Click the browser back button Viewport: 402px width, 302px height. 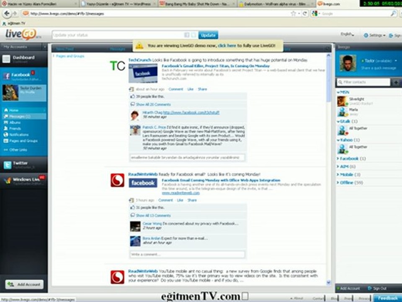7,13
